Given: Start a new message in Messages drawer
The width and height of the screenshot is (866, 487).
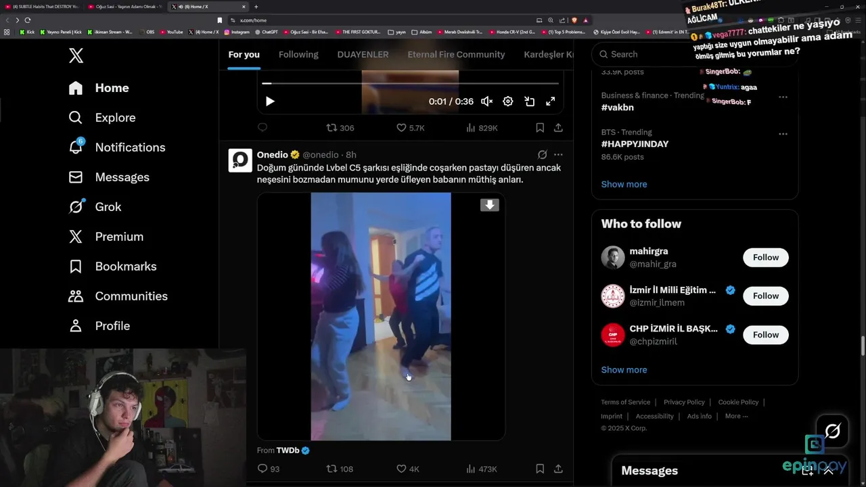Looking at the screenshot, I should point(807,471).
